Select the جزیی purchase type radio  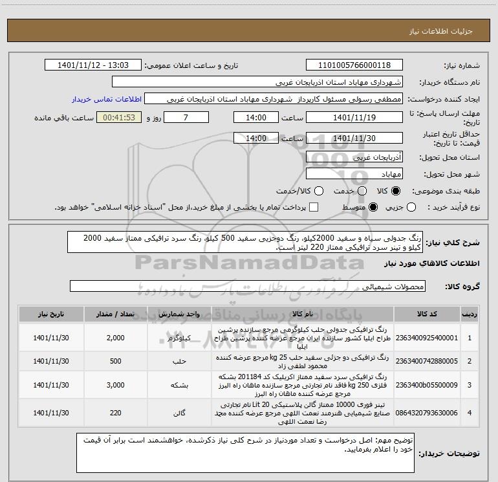pyautogui.click(x=411, y=207)
